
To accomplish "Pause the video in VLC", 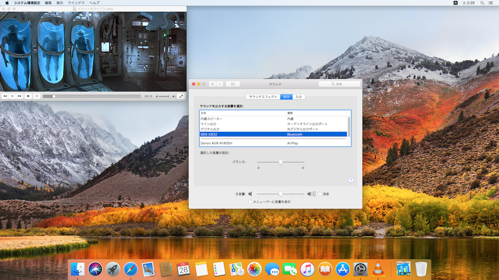I will pos(12,96).
